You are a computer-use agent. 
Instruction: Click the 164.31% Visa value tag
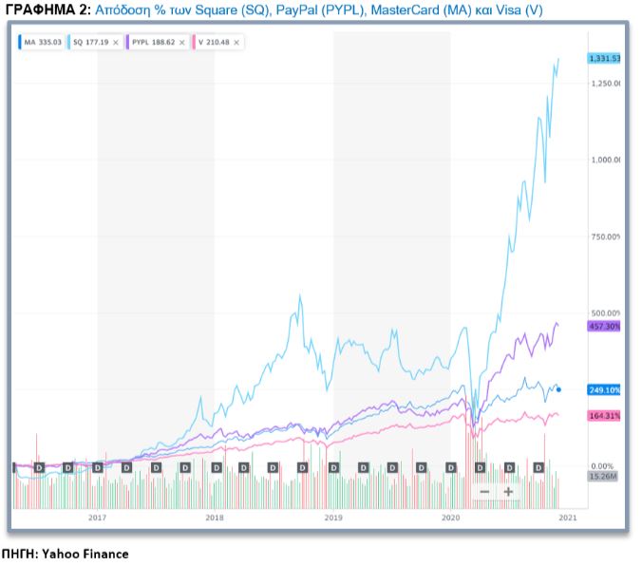click(604, 416)
